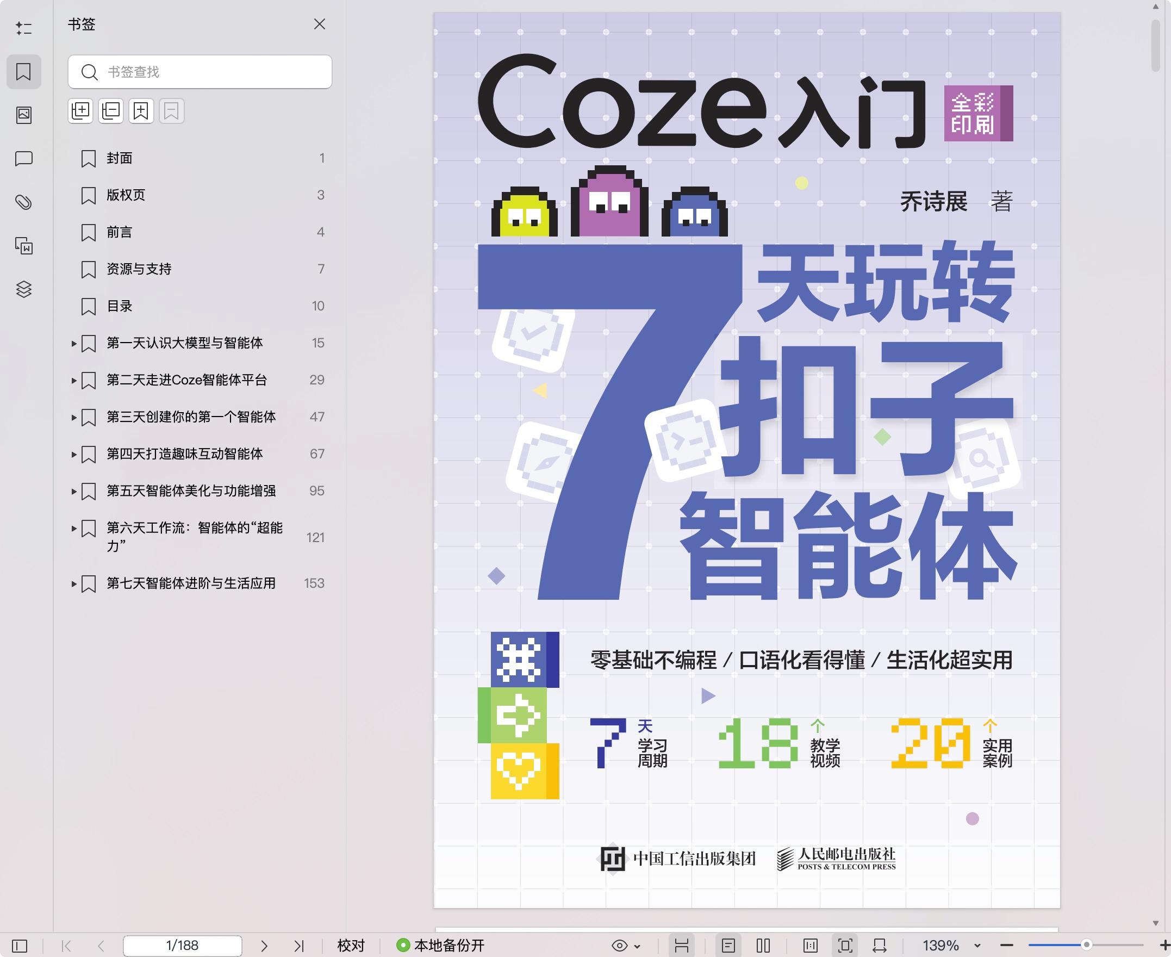Close the bookmarks panel
1171x957 pixels.
pyautogui.click(x=320, y=24)
